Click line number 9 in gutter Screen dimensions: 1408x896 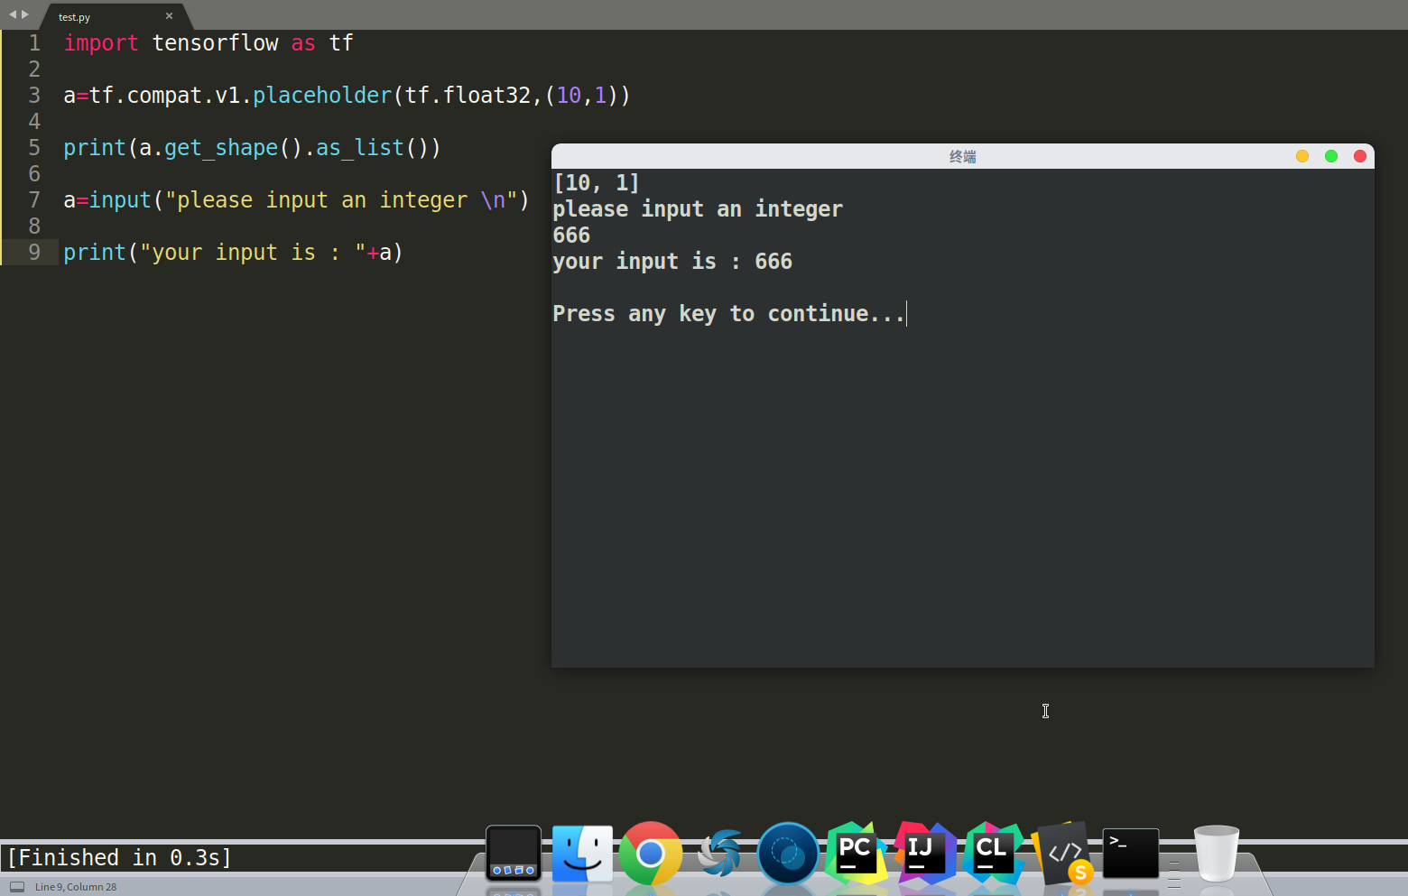pos(34,253)
